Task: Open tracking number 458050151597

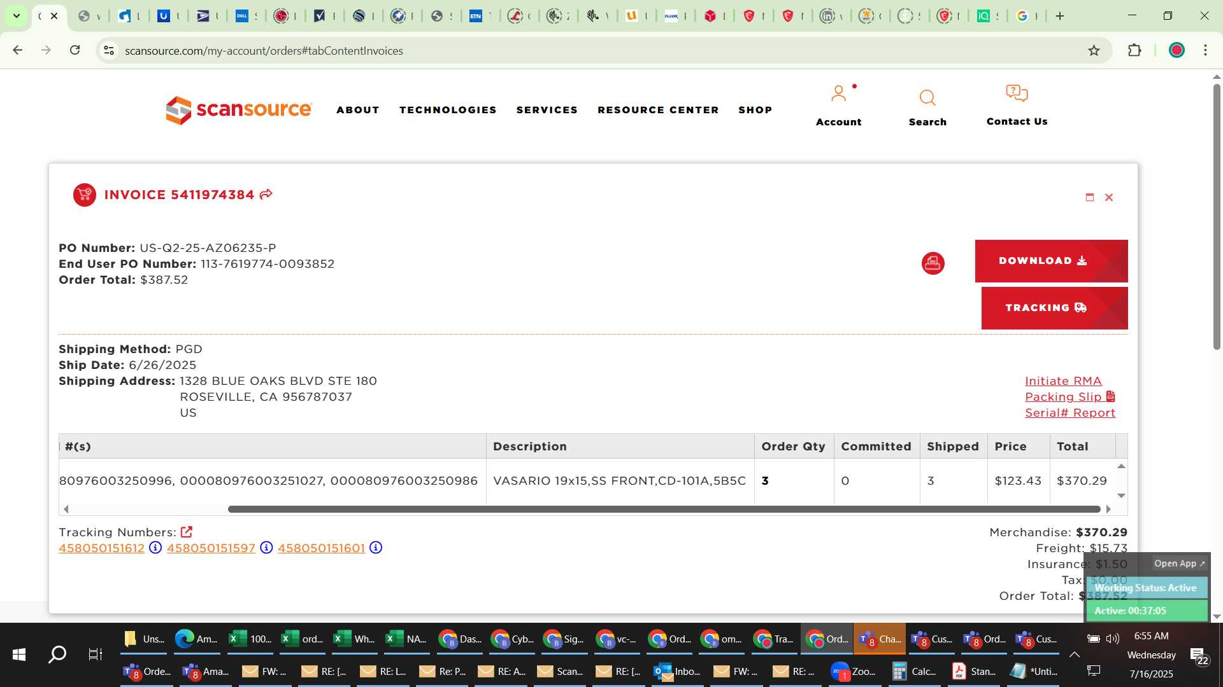Action: (211, 548)
